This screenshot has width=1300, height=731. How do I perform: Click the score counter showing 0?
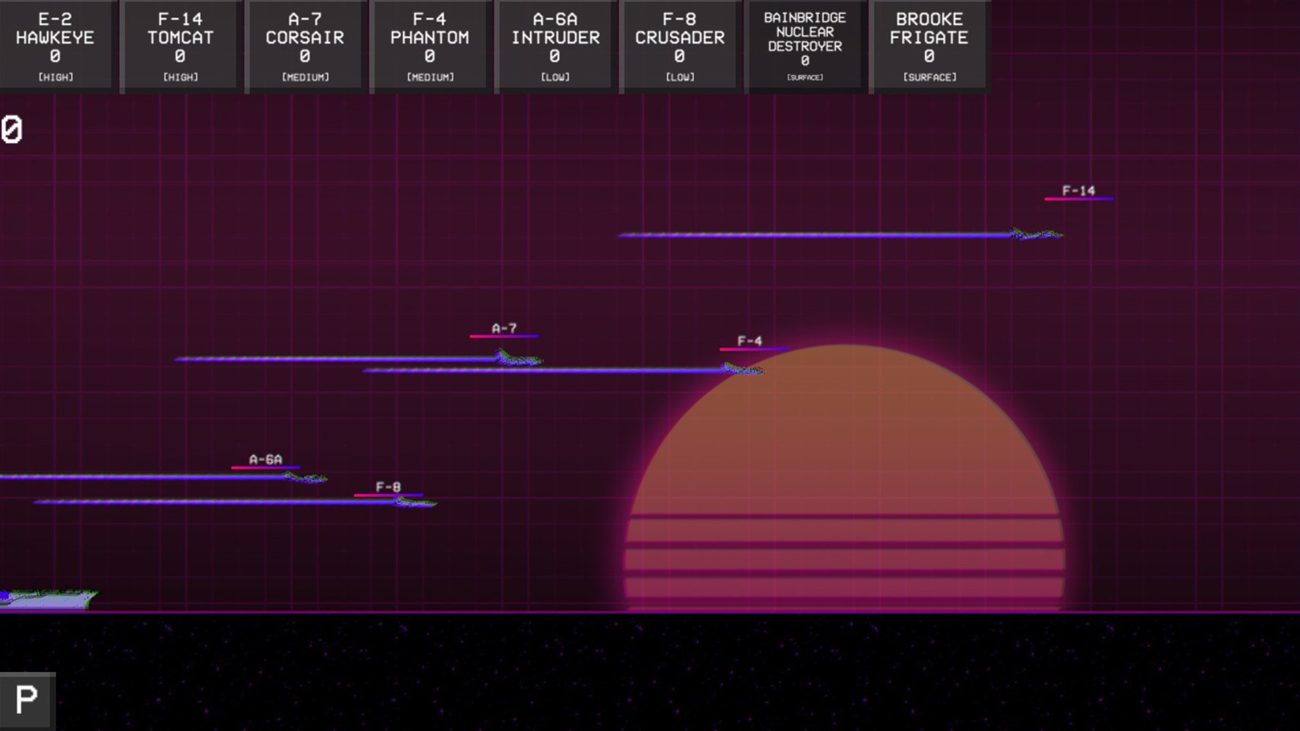point(12,129)
